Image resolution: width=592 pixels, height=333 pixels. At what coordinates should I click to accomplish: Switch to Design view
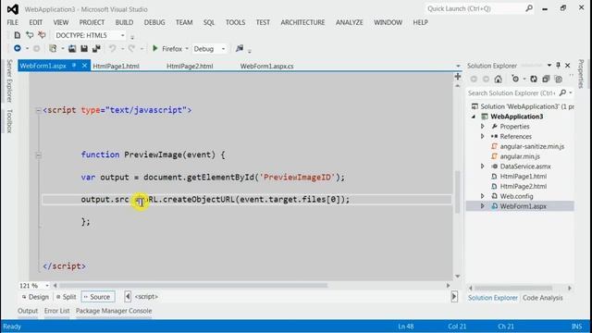point(35,297)
